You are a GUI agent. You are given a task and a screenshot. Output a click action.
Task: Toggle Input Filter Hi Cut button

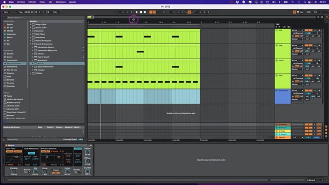click(18, 151)
